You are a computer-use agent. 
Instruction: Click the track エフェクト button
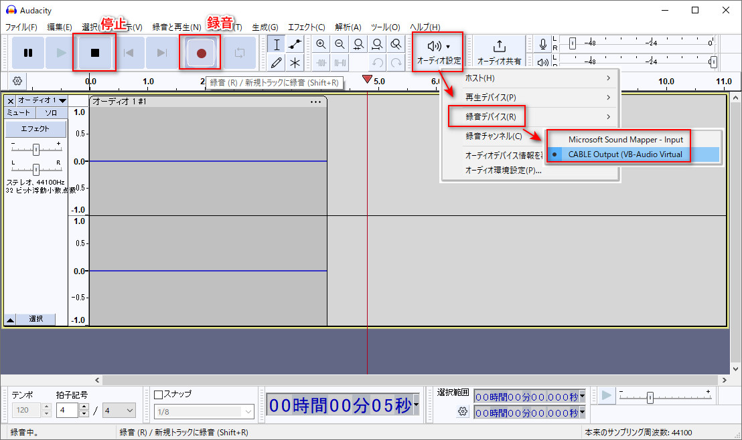point(35,128)
